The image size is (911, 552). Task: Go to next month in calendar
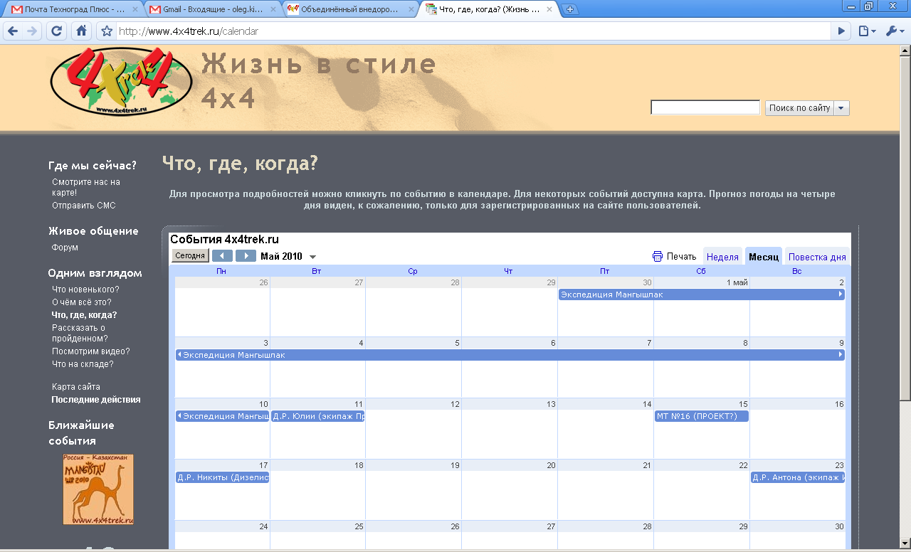click(x=246, y=256)
